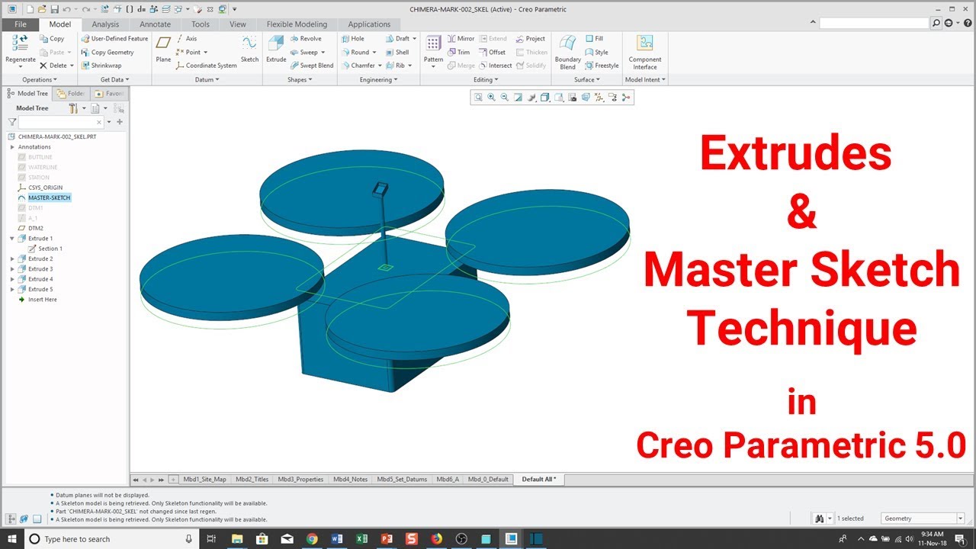This screenshot has width=976, height=549.
Task: Switch to the Annotate ribbon tab
Action: (x=156, y=24)
